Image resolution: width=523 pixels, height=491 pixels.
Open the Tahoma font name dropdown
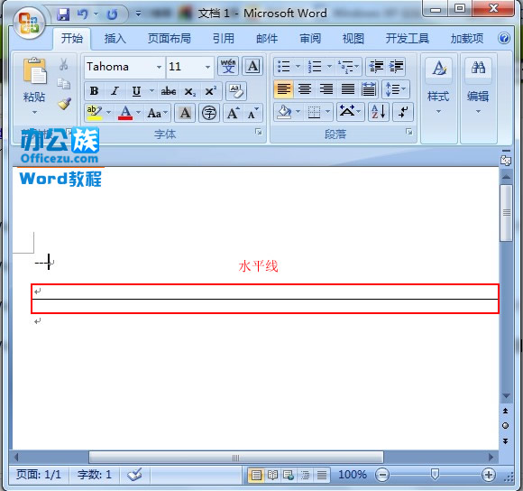pos(159,67)
